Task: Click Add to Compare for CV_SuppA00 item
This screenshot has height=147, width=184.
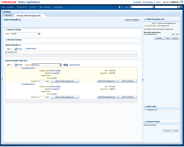Action: pos(128,81)
